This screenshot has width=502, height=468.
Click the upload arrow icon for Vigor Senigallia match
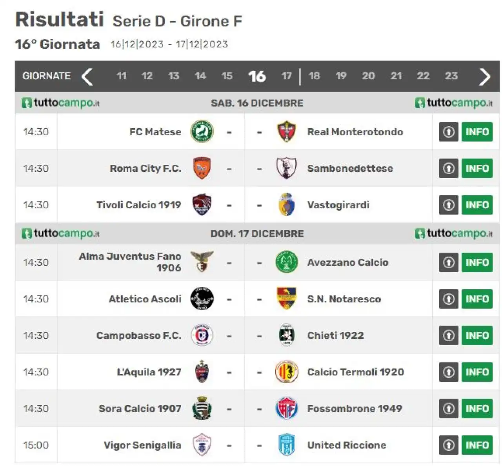coord(449,445)
